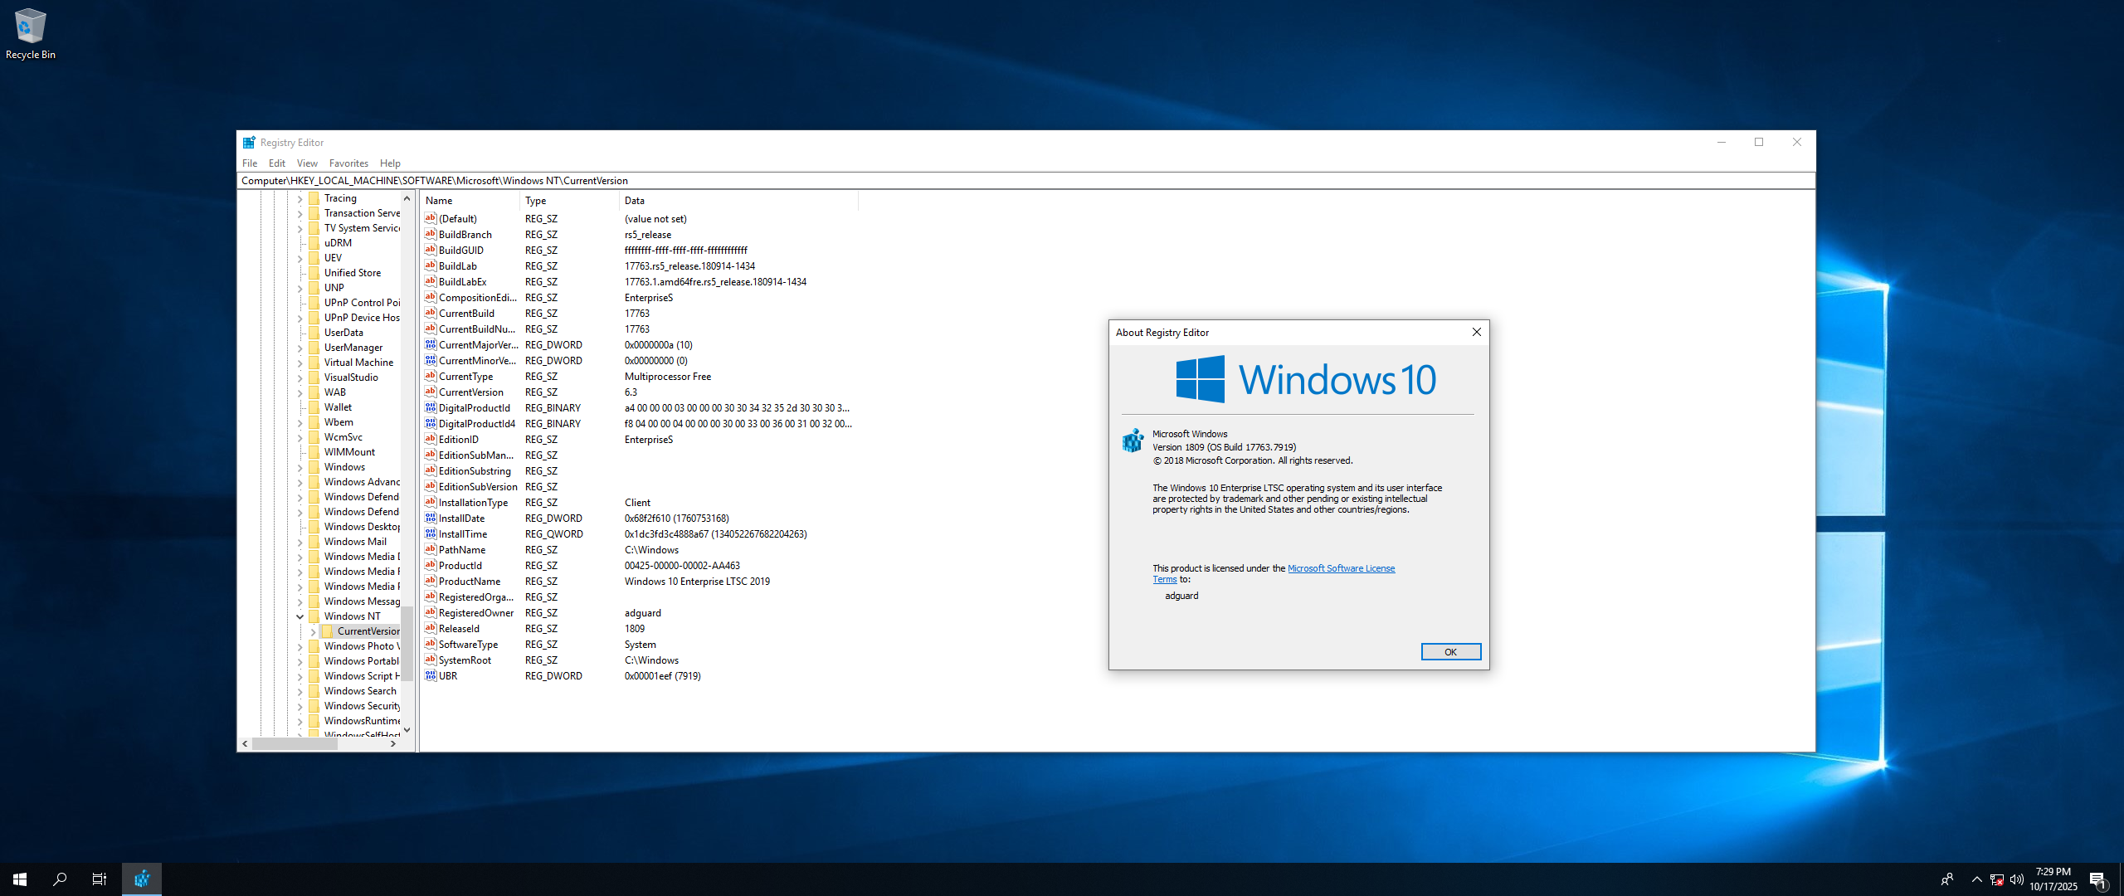The width and height of the screenshot is (2124, 896).
Task: Show hidden tray icons chevron
Action: point(1976,879)
